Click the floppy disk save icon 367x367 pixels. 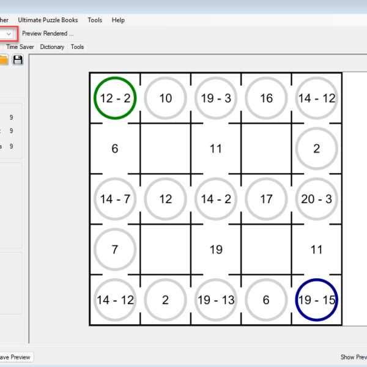pos(18,59)
